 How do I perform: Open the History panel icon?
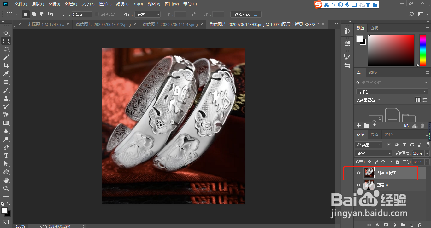(x=347, y=31)
